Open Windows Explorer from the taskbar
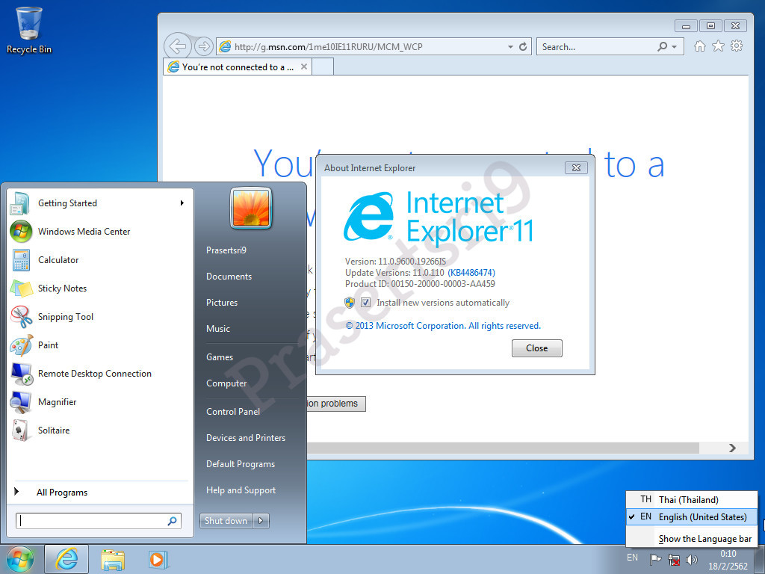 tap(112, 559)
